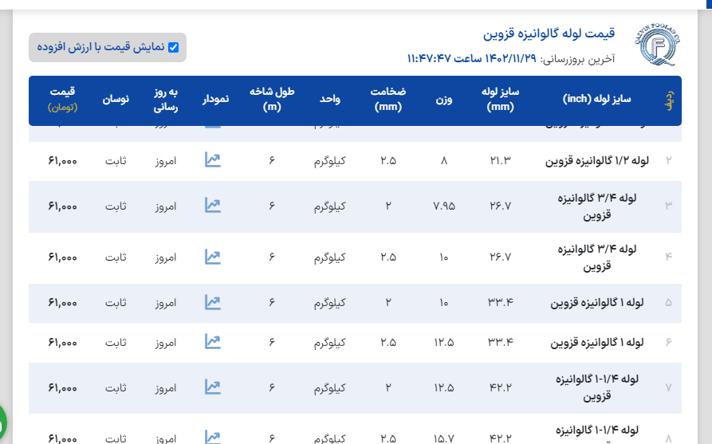This screenshot has height=444, width=712.
Task: View chart icon for row 7 (1-1/4 pipe, 2mm)
Action: [x=212, y=387]
